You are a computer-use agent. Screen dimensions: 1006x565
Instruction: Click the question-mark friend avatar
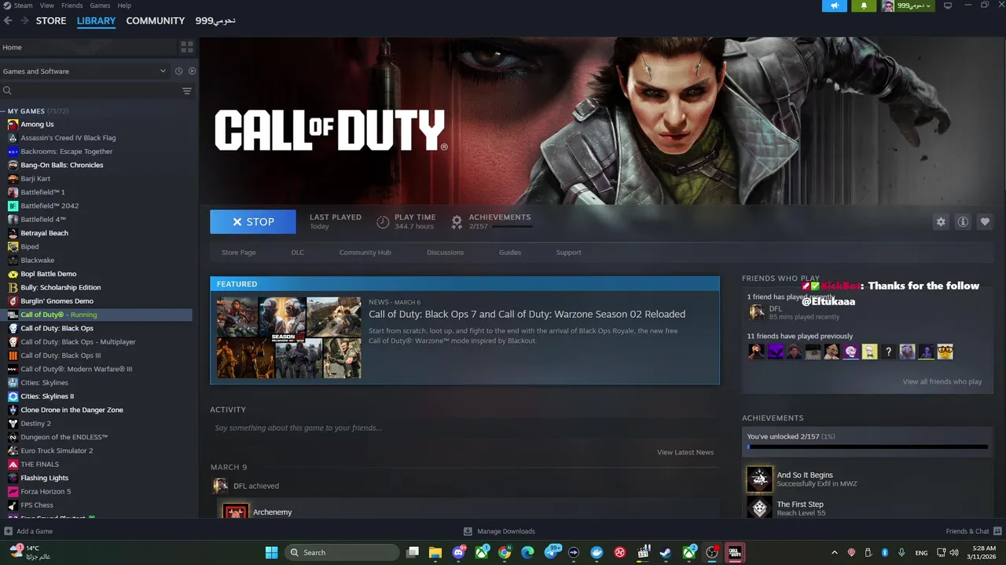coord(888,352)
